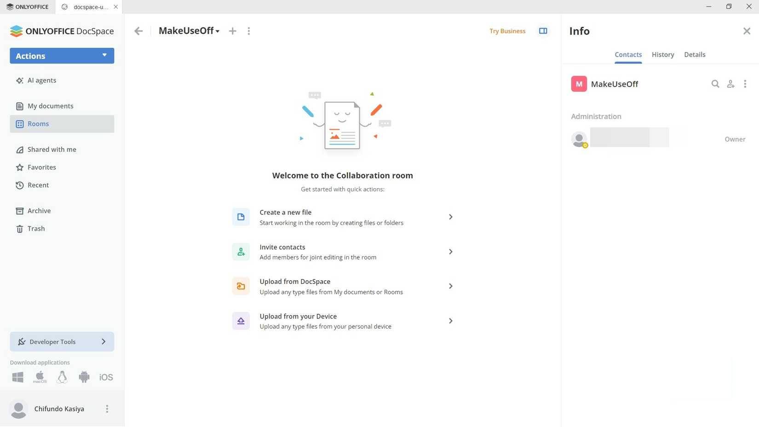This screenshot has height=427, width=759.
Task: Toggle the Info panel icon
Action: point(543,31)
